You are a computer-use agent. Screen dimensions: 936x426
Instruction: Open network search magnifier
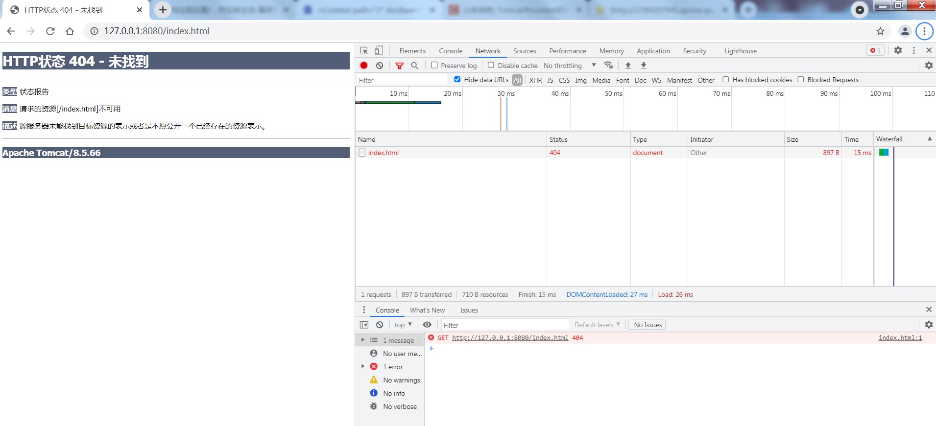[415, 65]
